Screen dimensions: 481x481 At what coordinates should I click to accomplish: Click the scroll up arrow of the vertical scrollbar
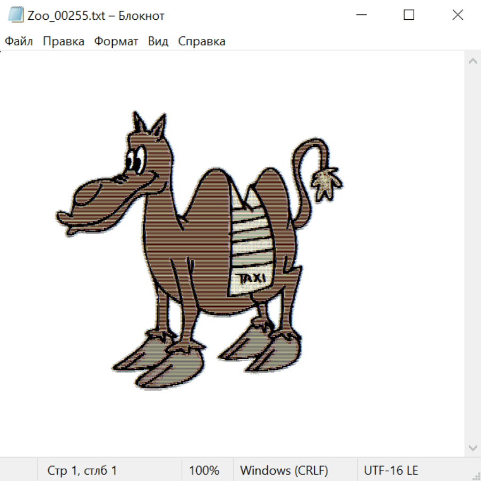472,61
